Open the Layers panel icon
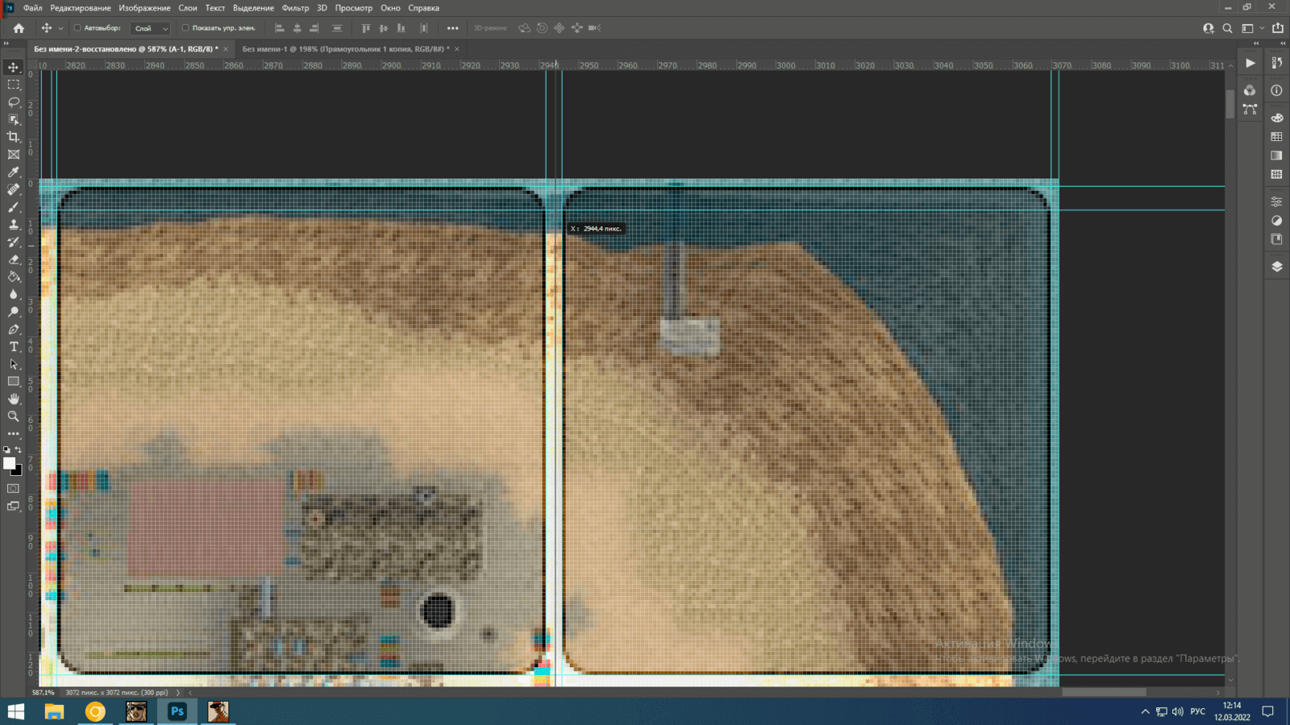This screenshot has height=725, width=1290. 1276,267
